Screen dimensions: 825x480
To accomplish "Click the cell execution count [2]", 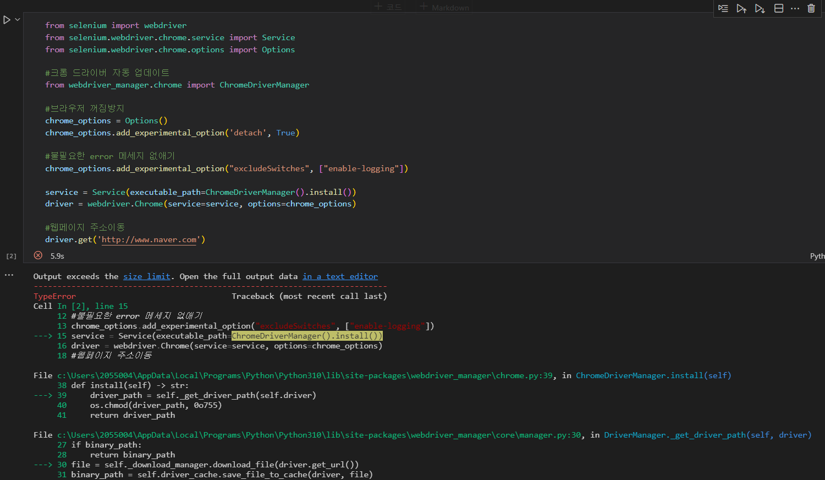I will (x=11, y=256).
